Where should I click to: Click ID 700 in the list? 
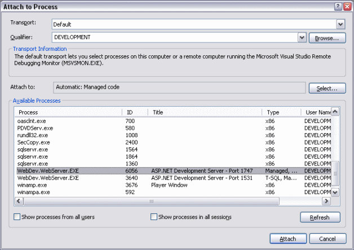[130, 121]
